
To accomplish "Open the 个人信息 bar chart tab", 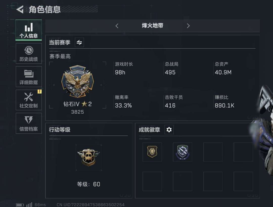I will coord(29,30).
